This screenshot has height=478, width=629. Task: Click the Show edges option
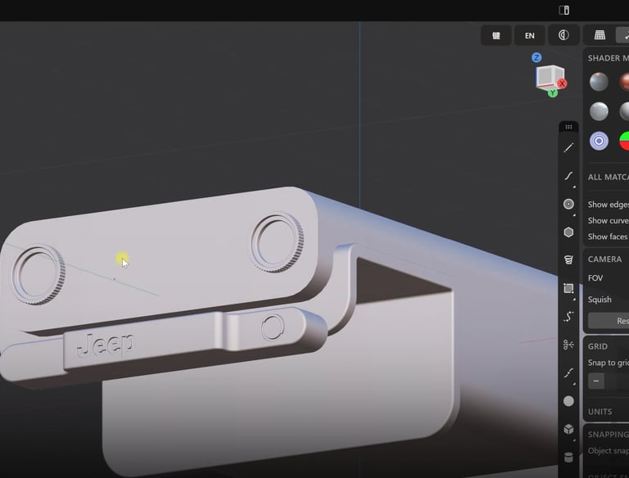coord(609,205)
